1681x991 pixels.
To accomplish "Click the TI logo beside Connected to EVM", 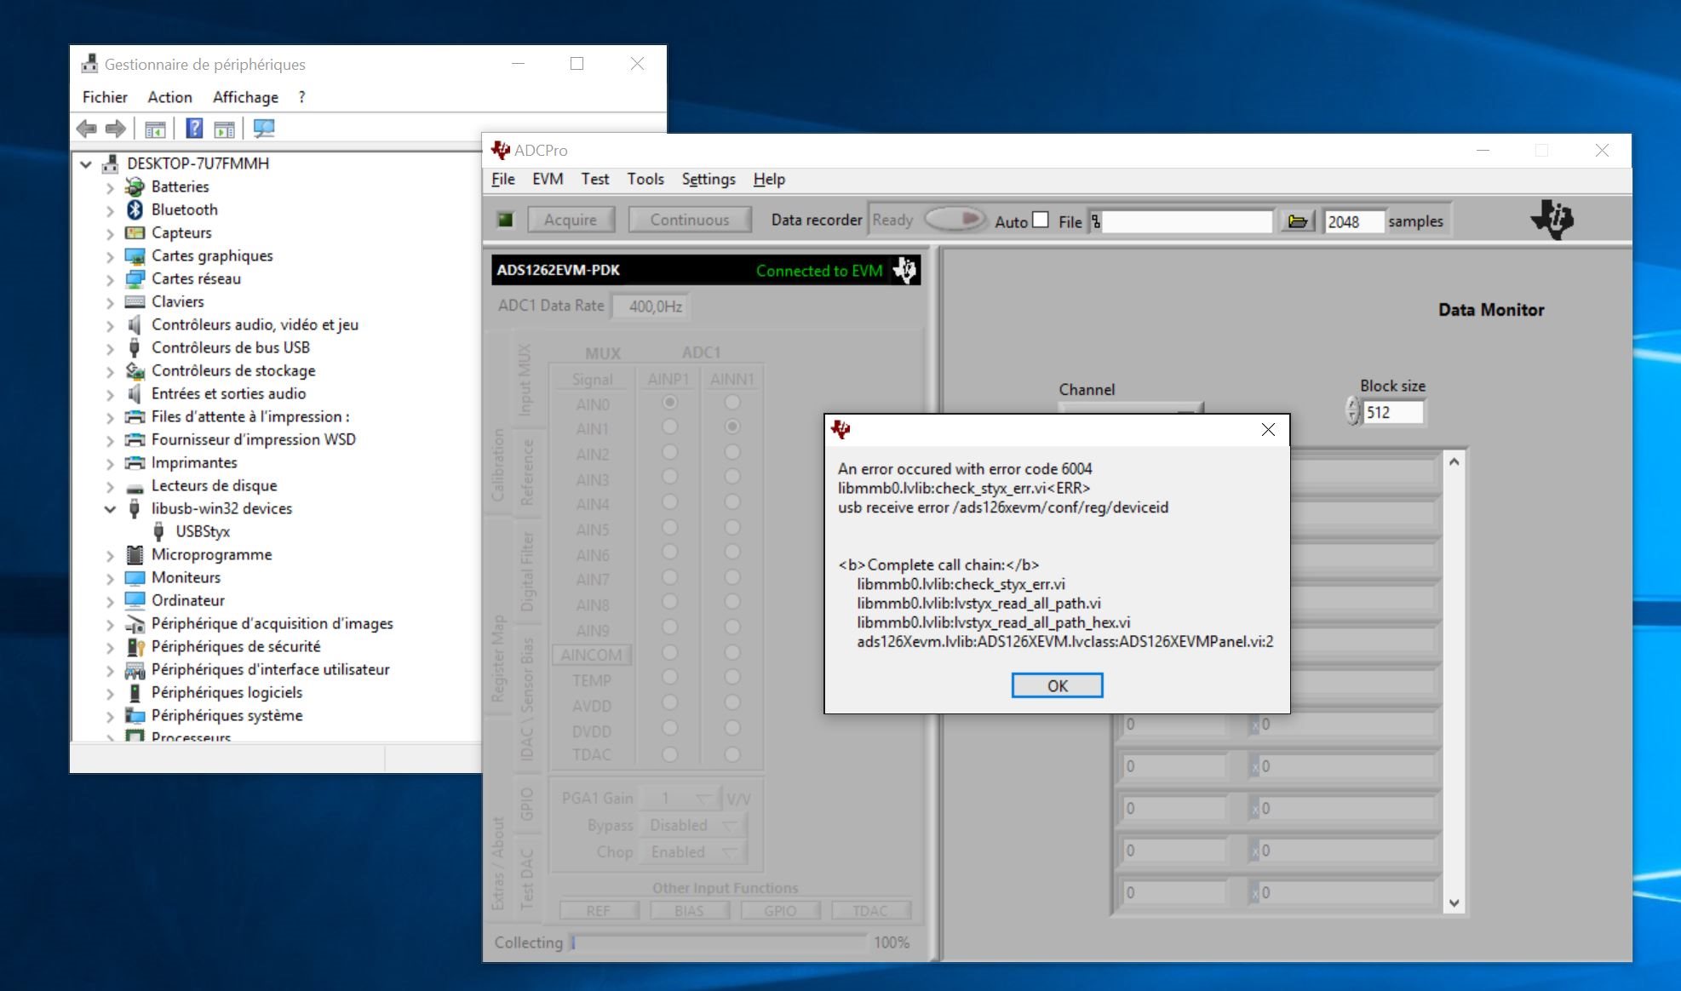I will point(904,270).
